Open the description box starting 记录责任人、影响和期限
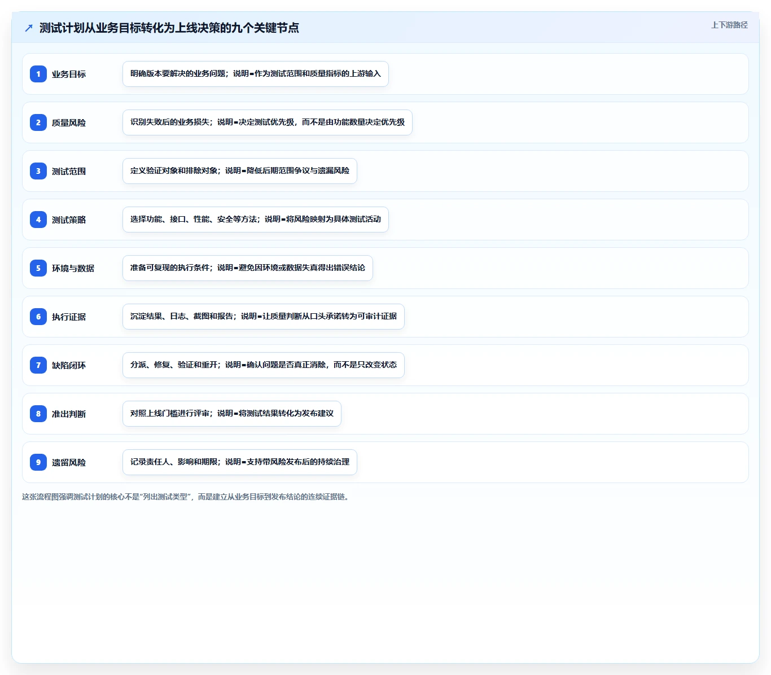771x675 pixels. coord(240,462)
